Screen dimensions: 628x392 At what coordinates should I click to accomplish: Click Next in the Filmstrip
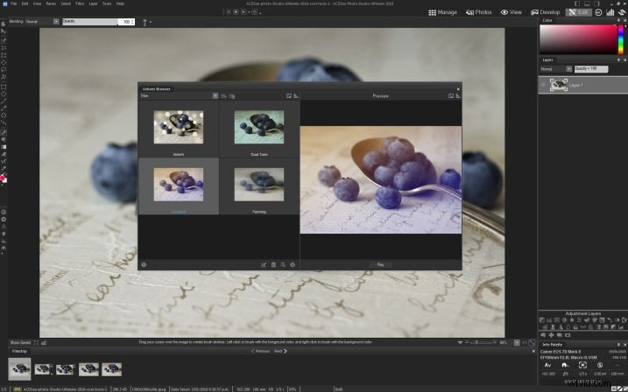point(280,351)
